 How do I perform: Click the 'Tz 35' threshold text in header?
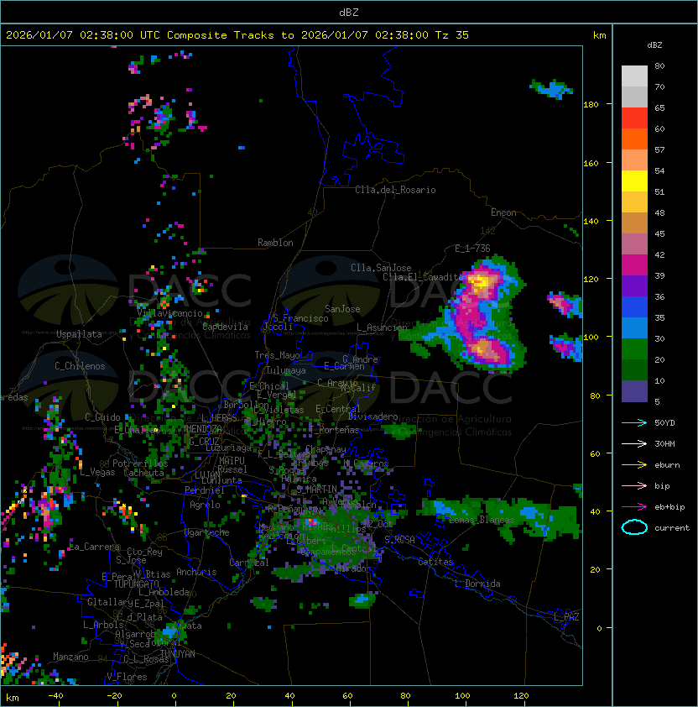point(452,35)
